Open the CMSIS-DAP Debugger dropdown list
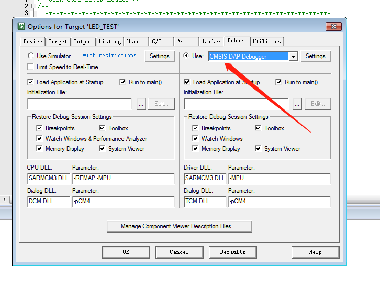 point(293,56)
